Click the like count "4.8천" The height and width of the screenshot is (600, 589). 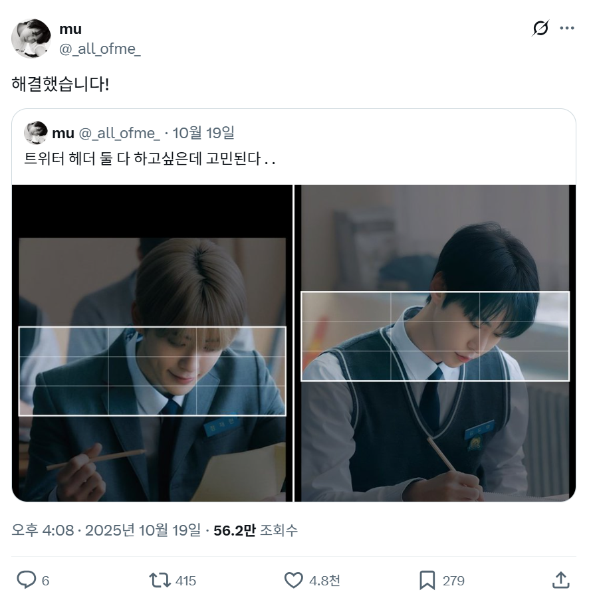coord(324,581)
